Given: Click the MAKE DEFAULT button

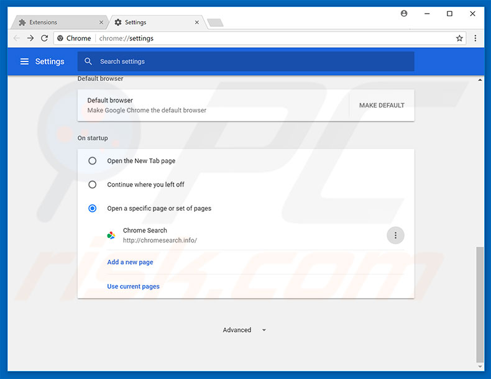Looking at the screenshot, I should tap(382, 105).
